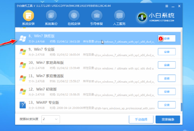The width and height of the screenshot is (194, 131).
Task: Open the 引导修复 toolbox icon
Action: pos(97,16)
